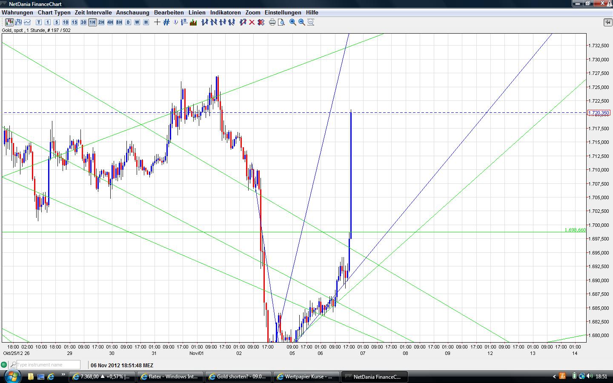Remove all lines with red double-X icon

pyautogui.click(x=261, y=22)
